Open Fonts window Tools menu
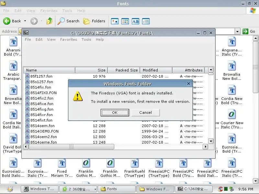 (67, 11)
